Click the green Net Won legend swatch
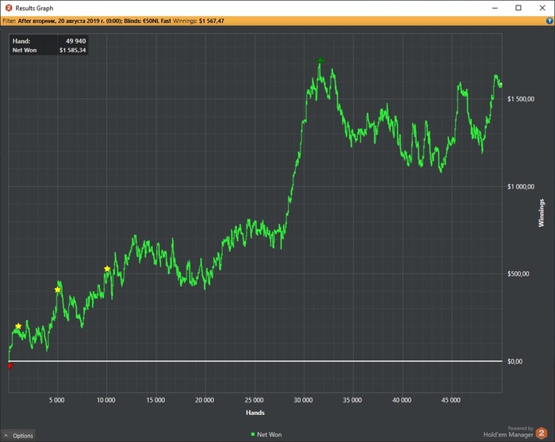555x442 pixels. click(x=253, y=434)
